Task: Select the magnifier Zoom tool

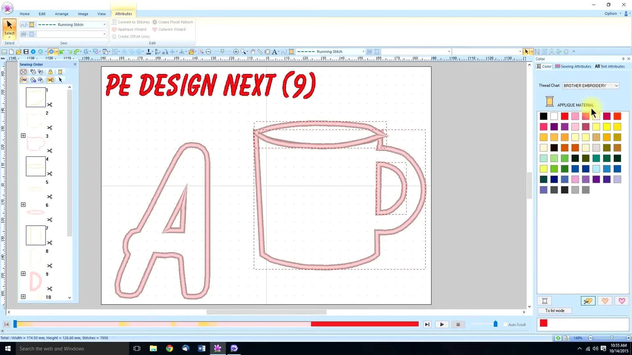Action: [x=243, y=52]
